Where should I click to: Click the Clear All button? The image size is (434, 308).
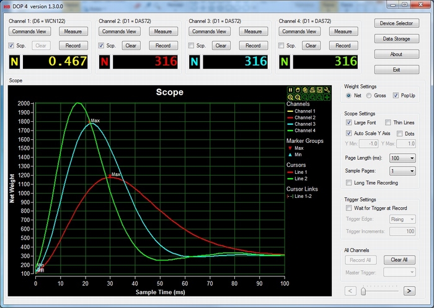[x=399, y=260]
